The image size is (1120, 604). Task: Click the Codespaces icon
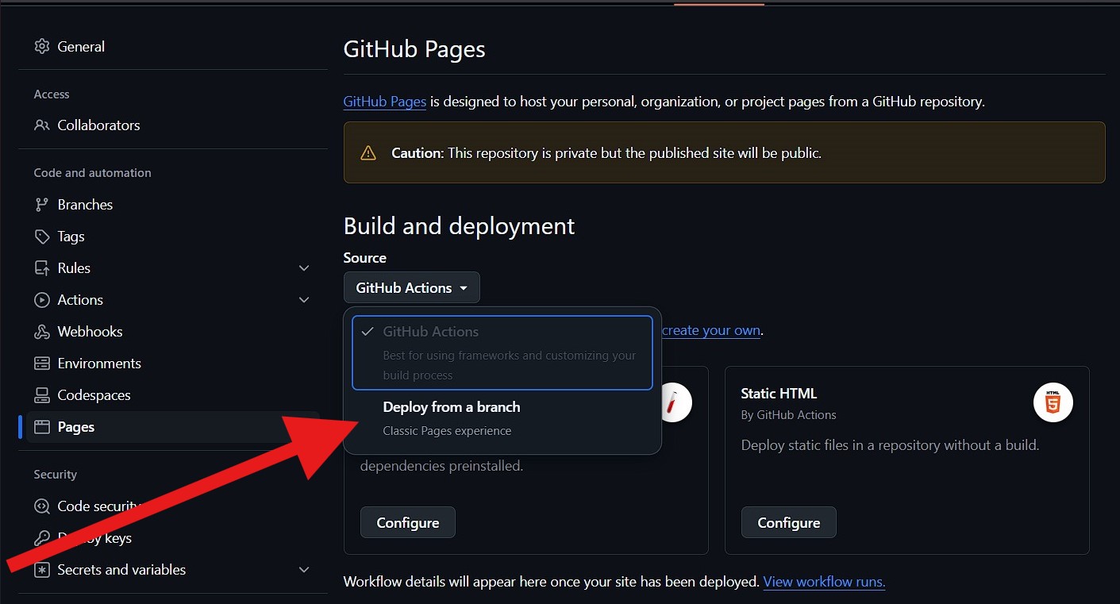[41, 394]
